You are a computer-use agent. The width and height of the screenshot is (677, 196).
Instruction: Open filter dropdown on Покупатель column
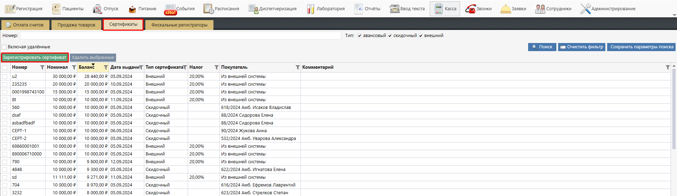tap(297, 67)
